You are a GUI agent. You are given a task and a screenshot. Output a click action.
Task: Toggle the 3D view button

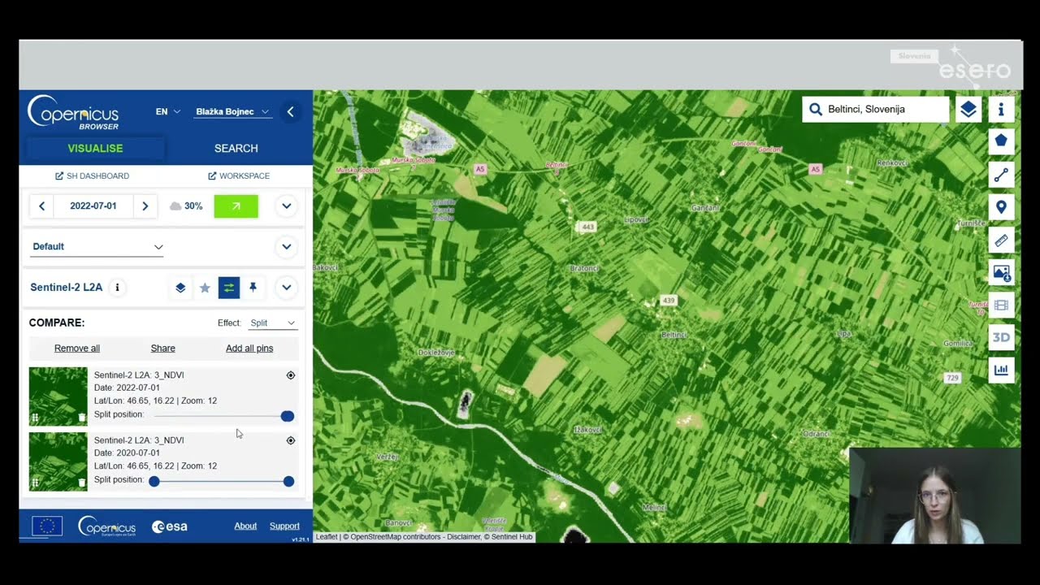coord(1001,337)
